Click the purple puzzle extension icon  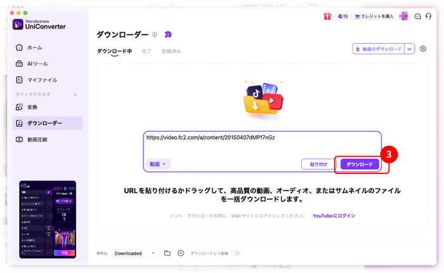[x=167, y=34]
